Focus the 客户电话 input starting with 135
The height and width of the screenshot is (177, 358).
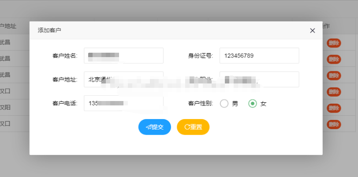(x=123, y=103)
